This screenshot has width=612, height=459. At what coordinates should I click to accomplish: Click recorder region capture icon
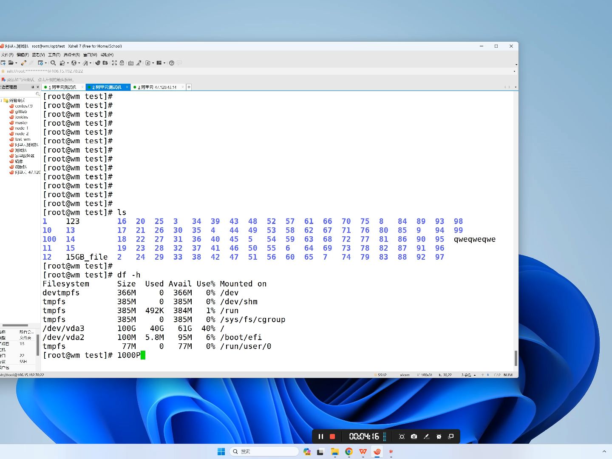tap(402, 436)
